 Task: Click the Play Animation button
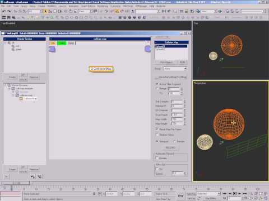[x=235, y=194]
